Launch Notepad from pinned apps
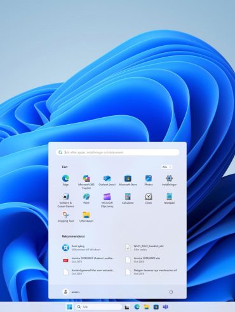235x312 pixels. [x=169, y=199]
